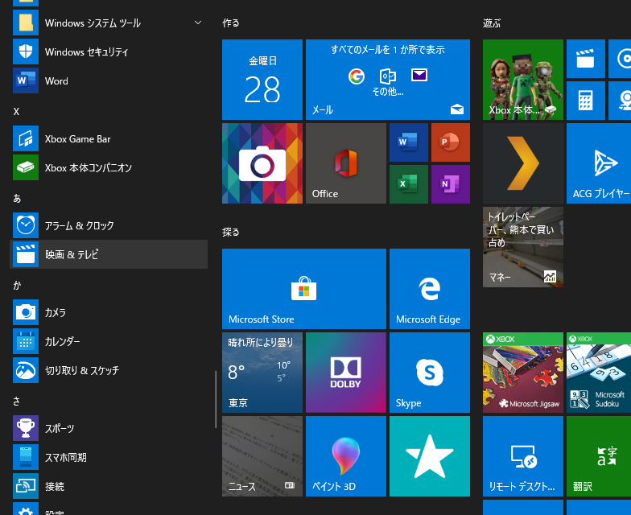Viewport: 631px width, 515px height.
Task: Open the Dolby tile
Action: coord(346,373)
